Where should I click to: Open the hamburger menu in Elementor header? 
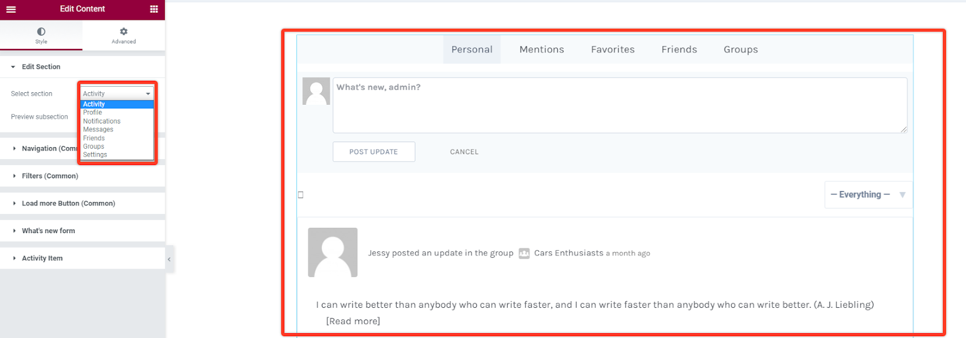point(11,9)
